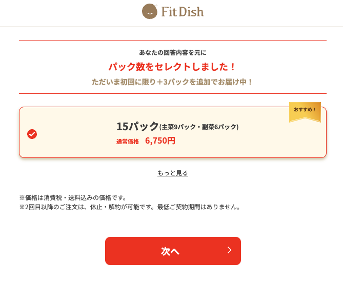343x281 pixels.
Task: Click the あなたの回答内容を元に subtitle
Action: [x=173, y=52]
